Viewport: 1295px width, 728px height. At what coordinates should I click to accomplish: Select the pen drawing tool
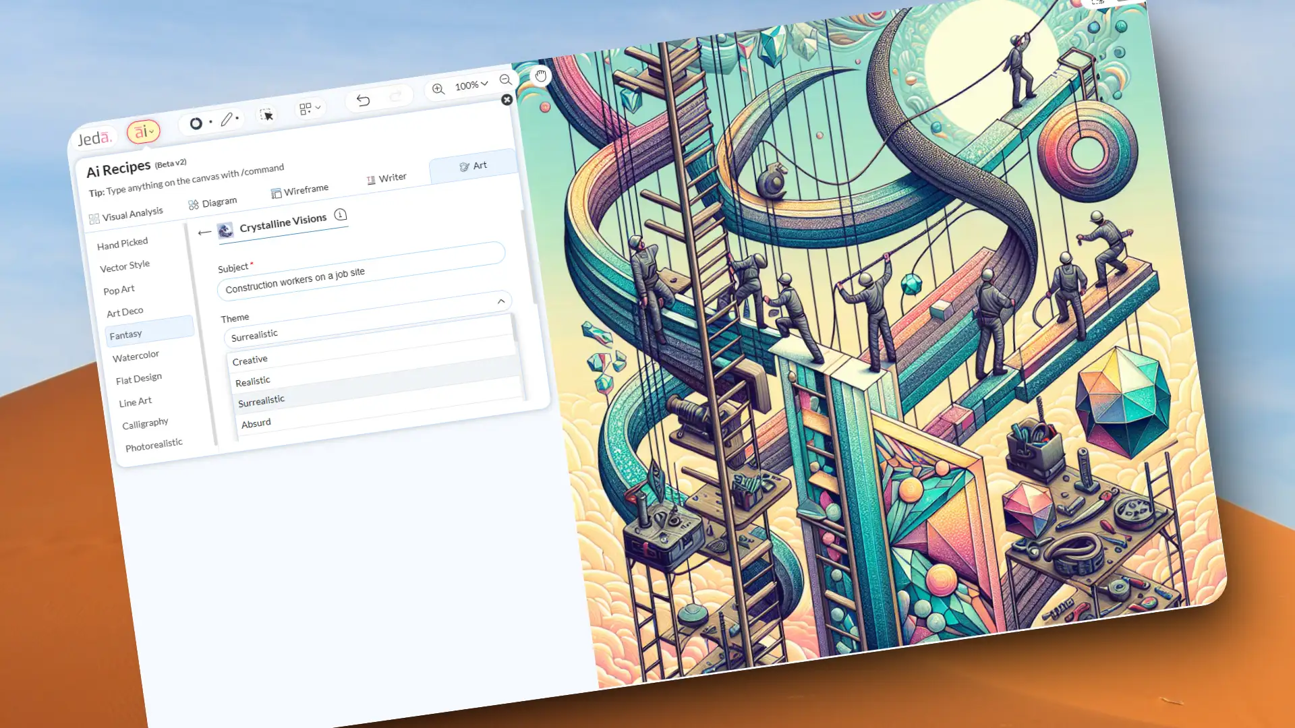[x=227, y=119]
